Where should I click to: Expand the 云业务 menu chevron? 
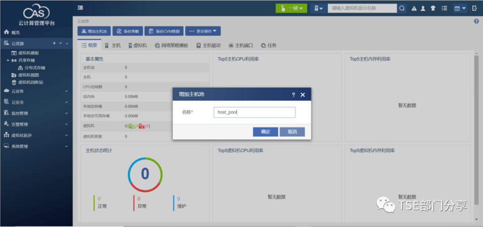pos(67,91)
